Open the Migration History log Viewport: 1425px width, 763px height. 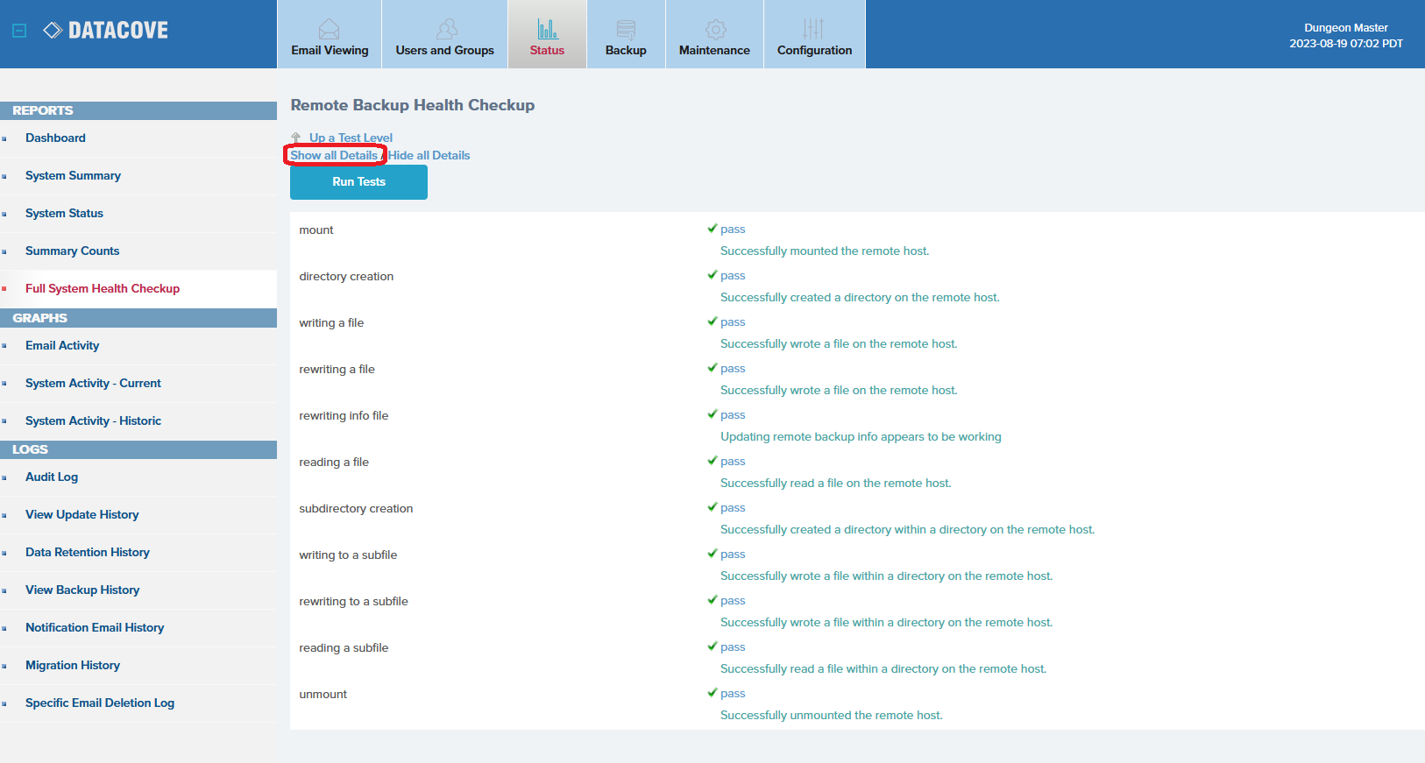click(x=73, y=666)
